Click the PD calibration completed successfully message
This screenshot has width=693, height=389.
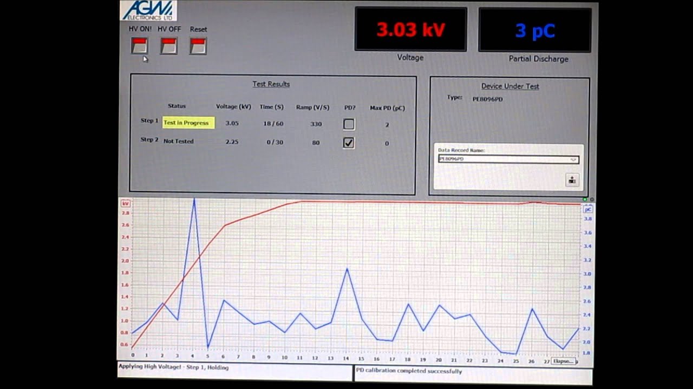pos(409,371)
